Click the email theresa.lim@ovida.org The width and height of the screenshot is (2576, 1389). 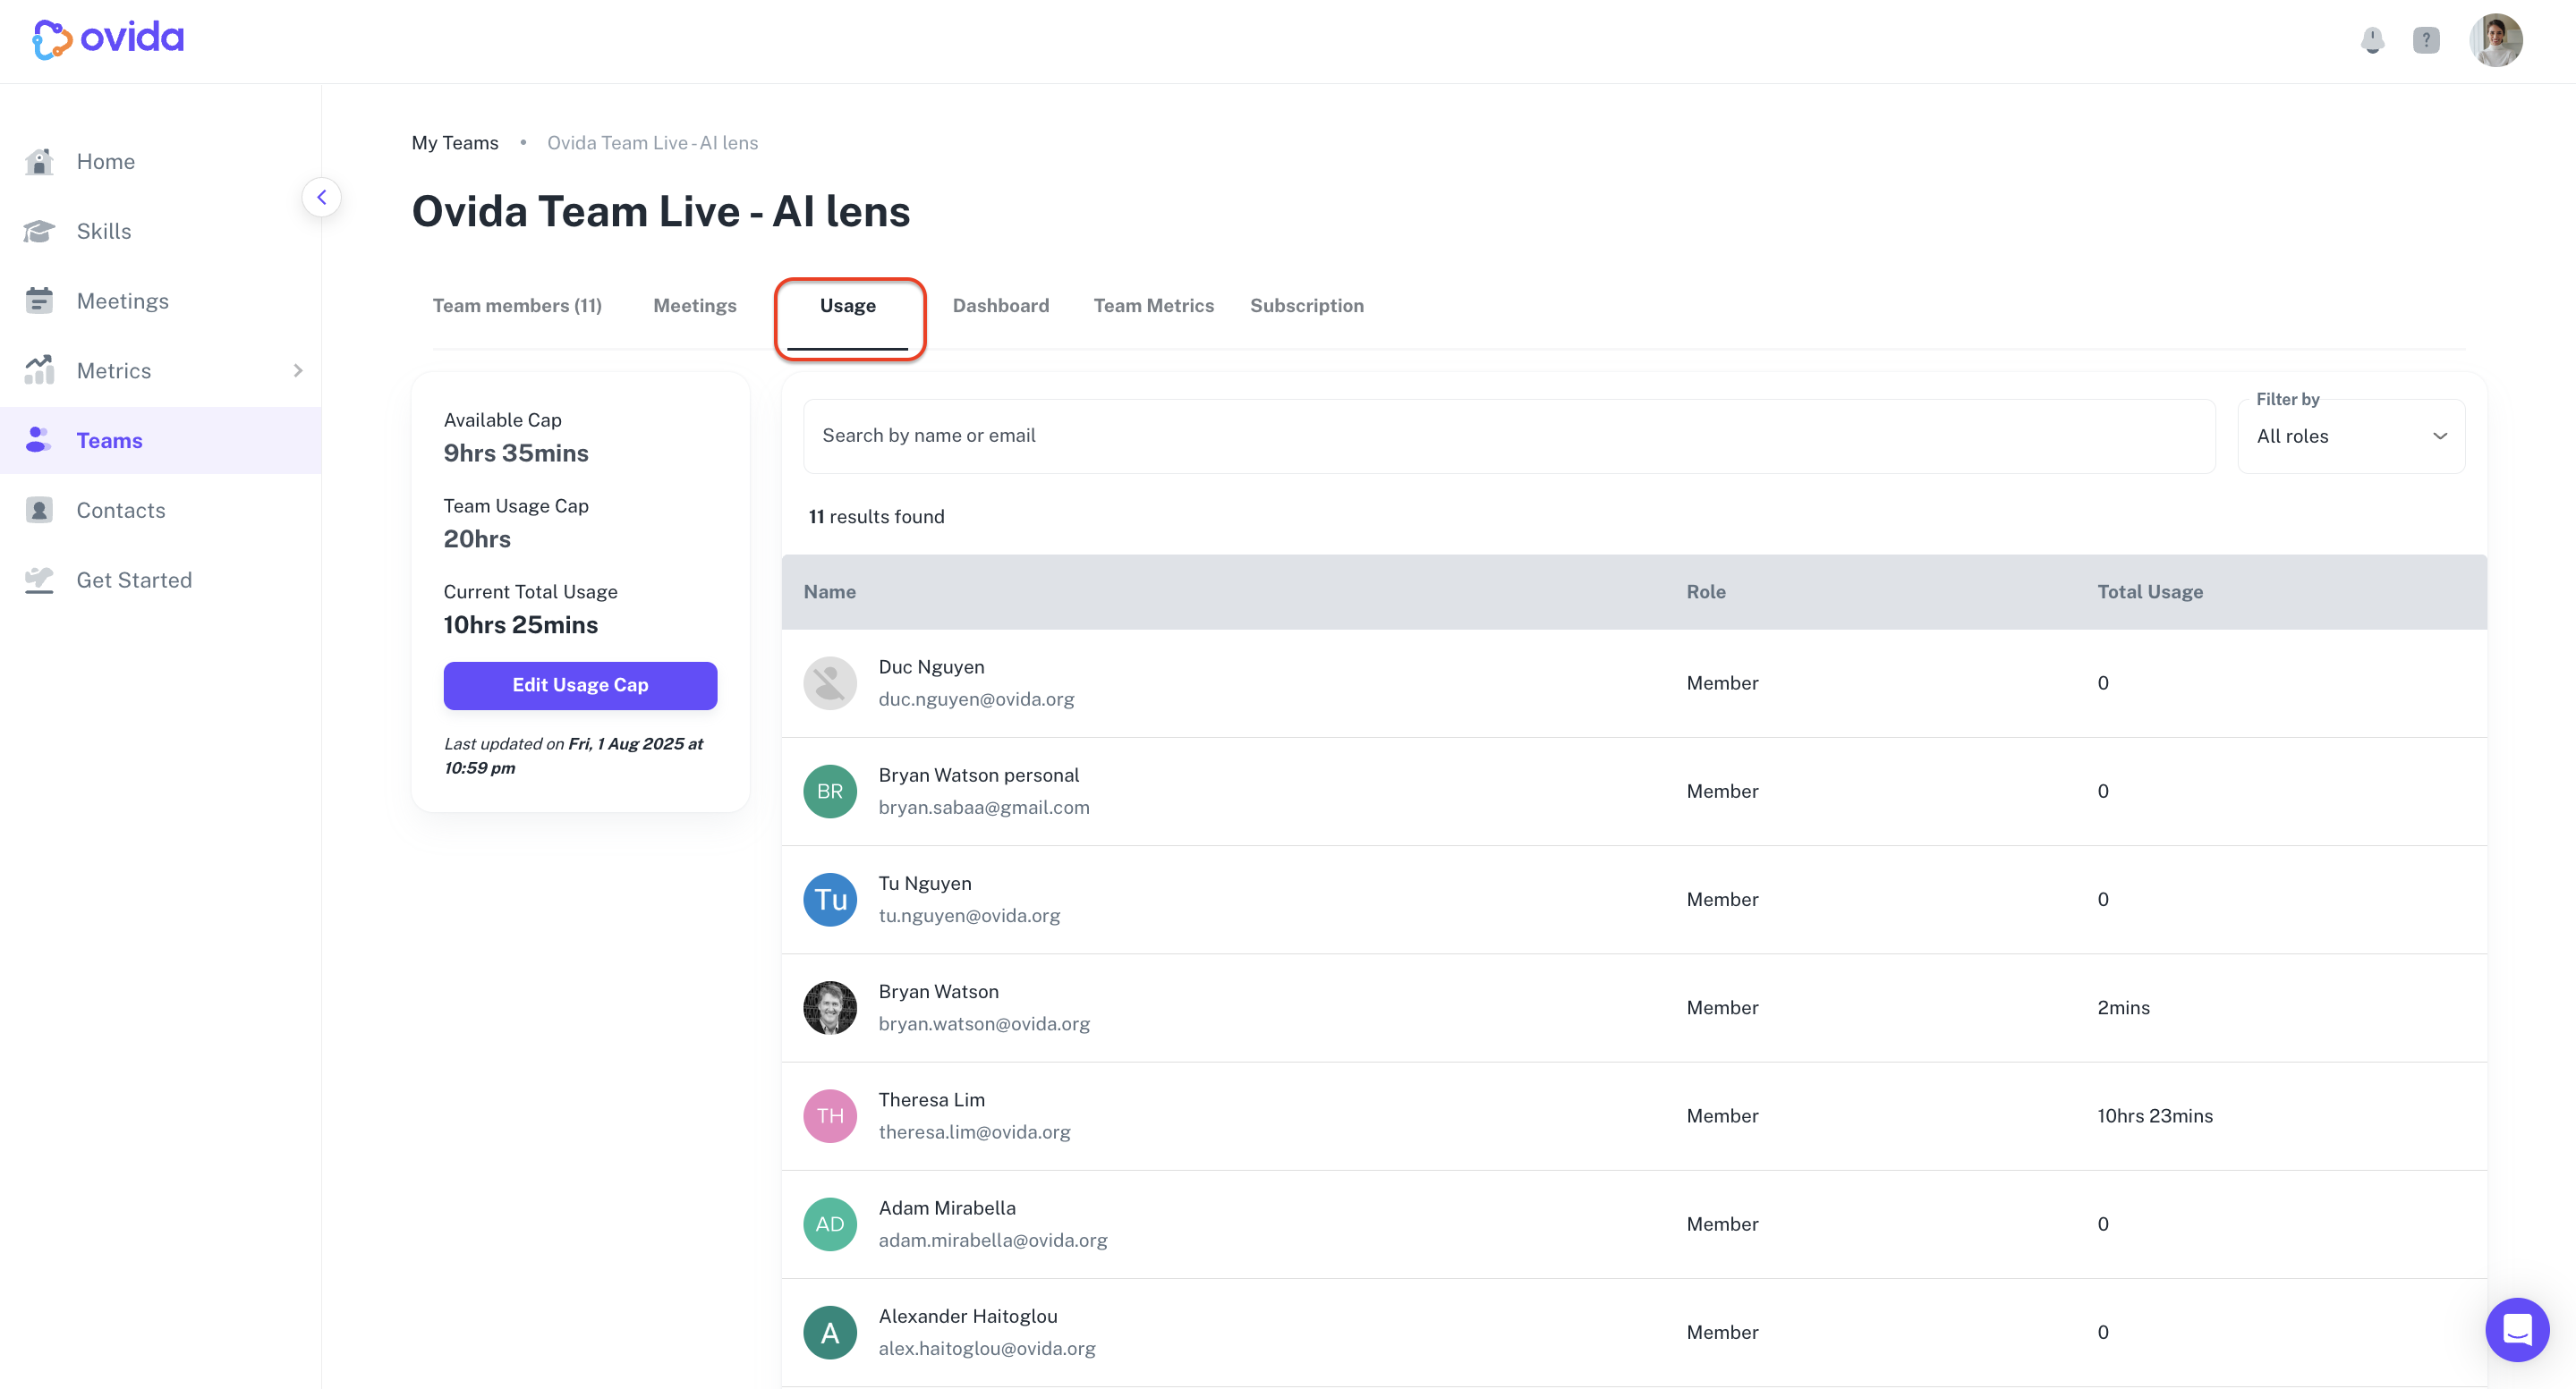[x=974, y=1132]
